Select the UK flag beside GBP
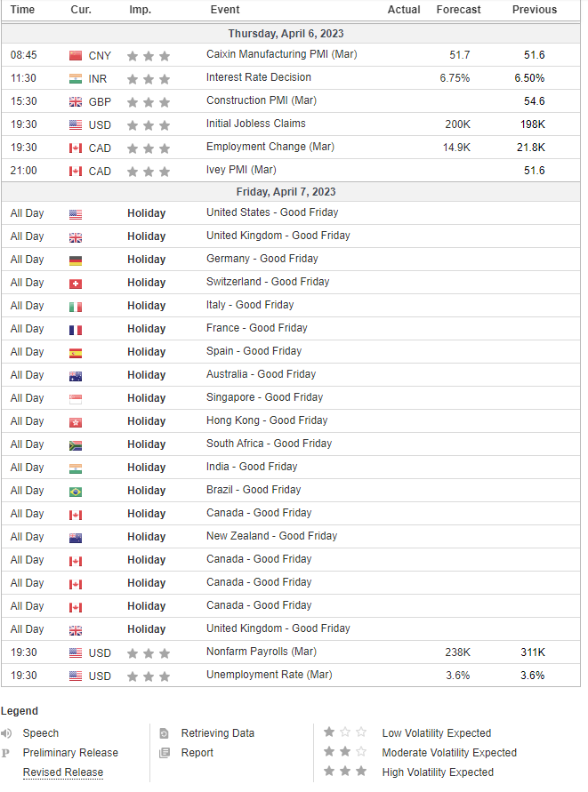This screenshot has width=588, height=792. click(x=76, y=102)
